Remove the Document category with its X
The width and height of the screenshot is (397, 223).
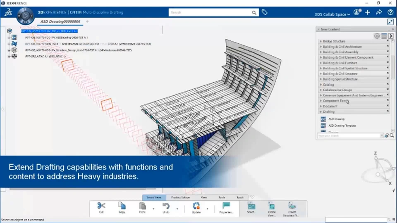[x=387, y=105]
